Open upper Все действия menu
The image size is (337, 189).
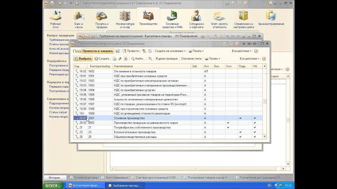point(242,51)
